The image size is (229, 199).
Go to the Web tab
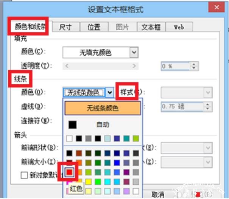[x=179, y=27]
